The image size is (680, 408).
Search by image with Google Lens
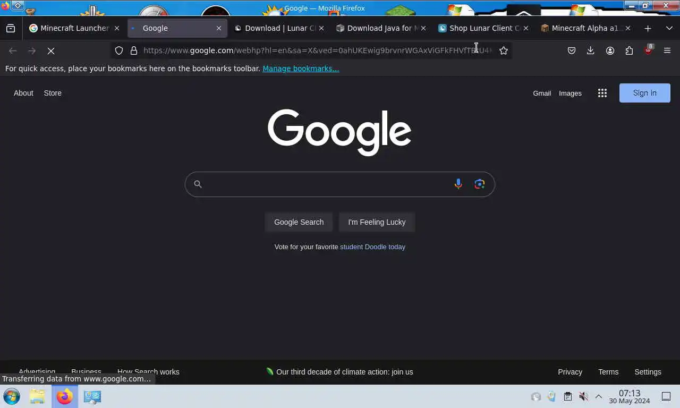[480, 184]
